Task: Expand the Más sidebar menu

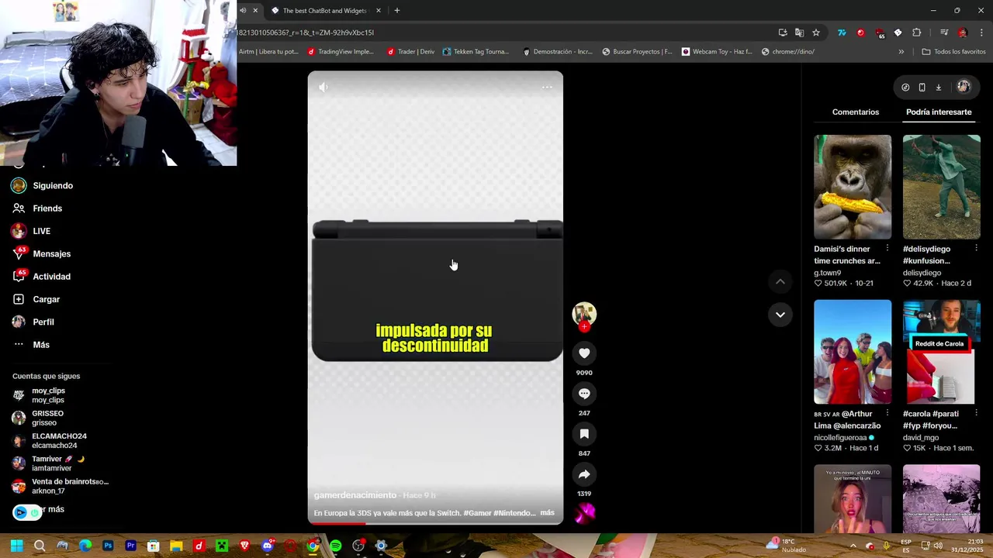Action: 41,345
